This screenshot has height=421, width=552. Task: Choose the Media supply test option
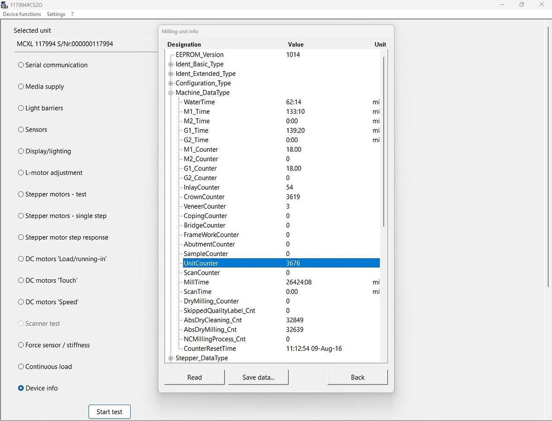tap(21, 87)
